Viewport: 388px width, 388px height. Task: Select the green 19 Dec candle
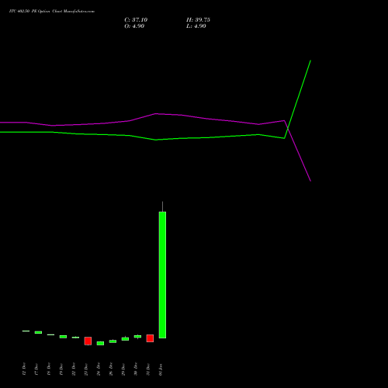(x=63, y=337)
